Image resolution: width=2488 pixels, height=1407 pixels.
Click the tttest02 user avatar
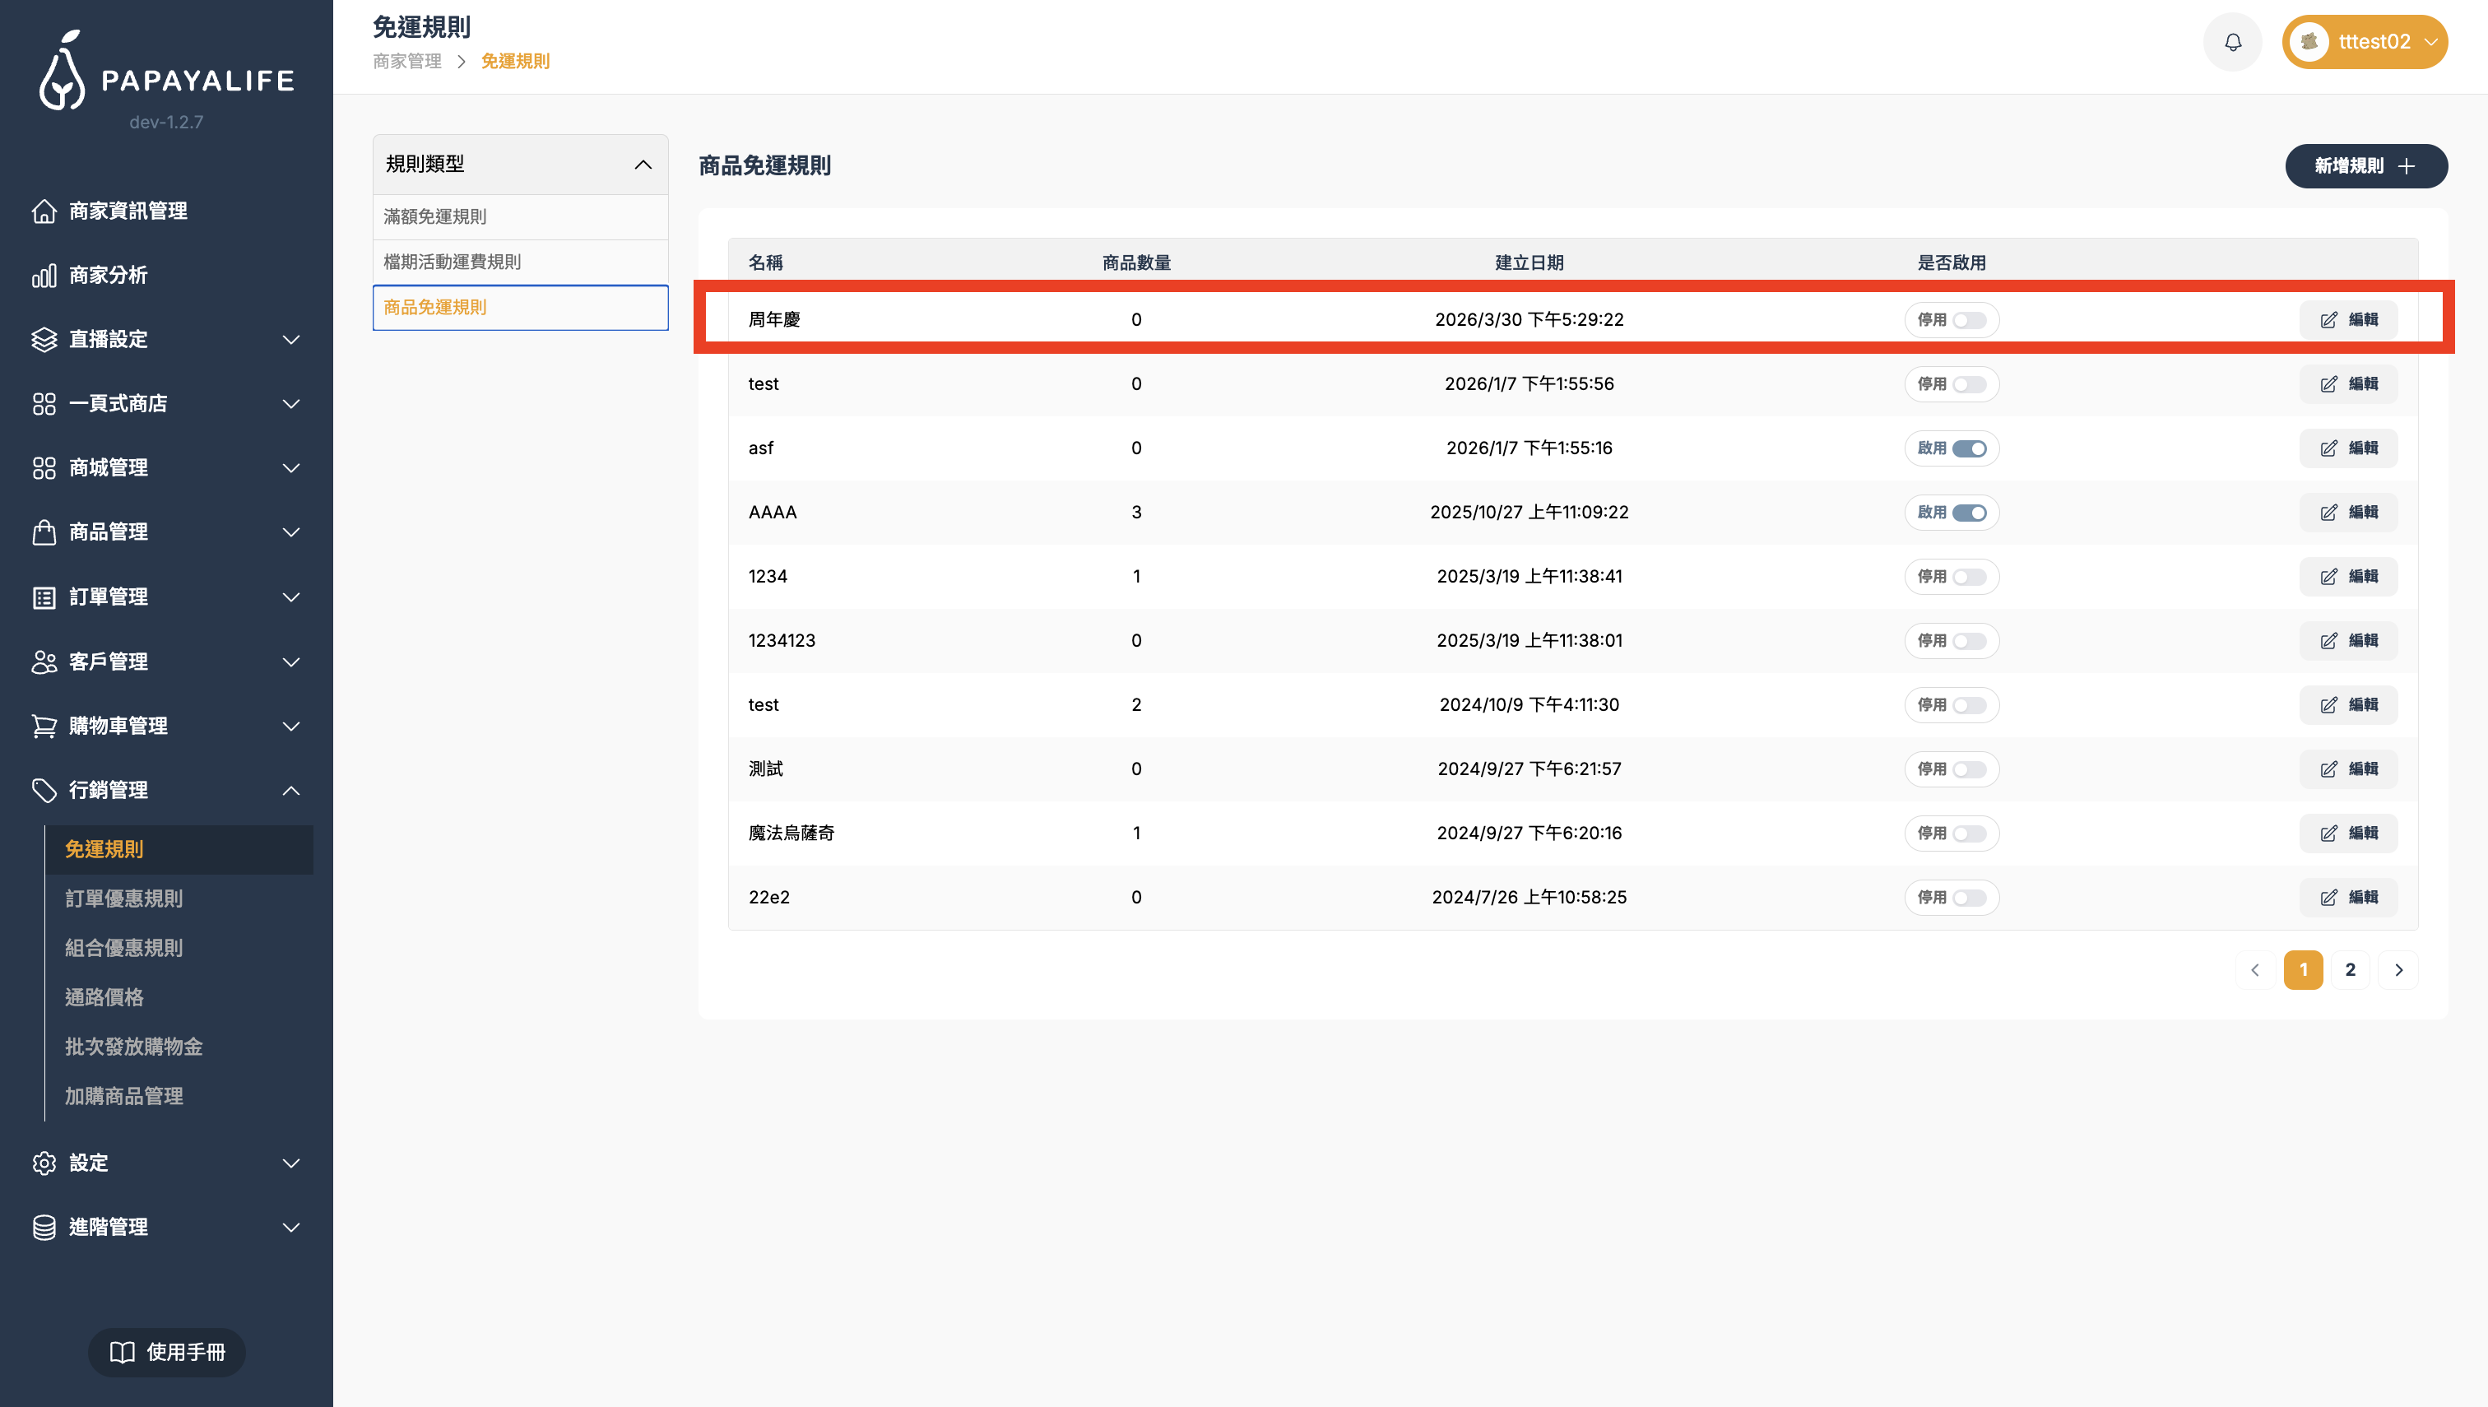point(2309,43)
